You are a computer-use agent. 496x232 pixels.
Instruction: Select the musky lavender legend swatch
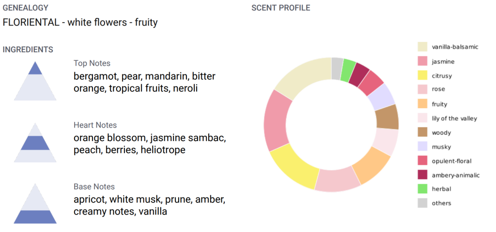[422, 146]
